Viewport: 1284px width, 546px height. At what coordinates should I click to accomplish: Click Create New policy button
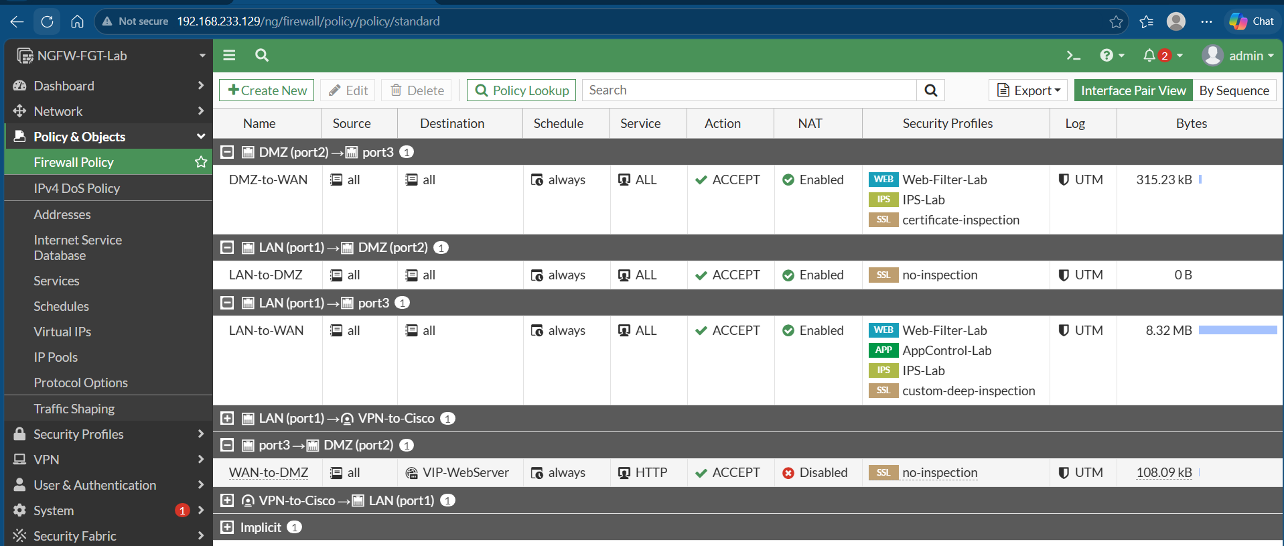[x=267, y=90]
